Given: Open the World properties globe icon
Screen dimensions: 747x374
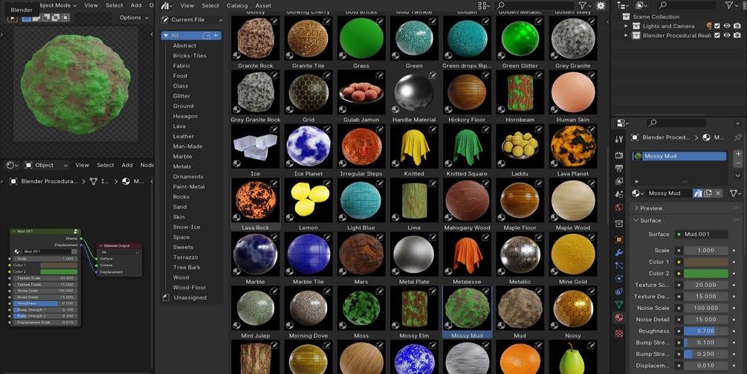Looking at the screenshot, I should pyautogui.click(x=619, y=207).
